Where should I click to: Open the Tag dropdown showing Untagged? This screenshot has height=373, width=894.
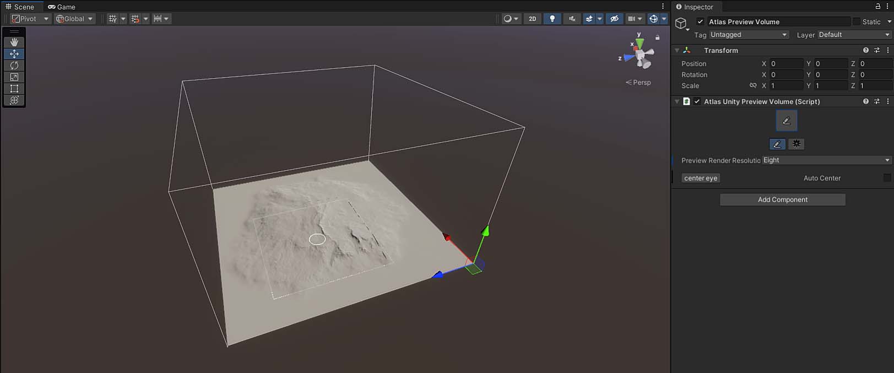(x=749, y=35)
